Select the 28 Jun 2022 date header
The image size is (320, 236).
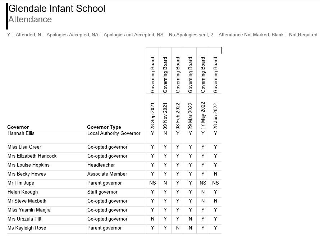pos(215,116)
